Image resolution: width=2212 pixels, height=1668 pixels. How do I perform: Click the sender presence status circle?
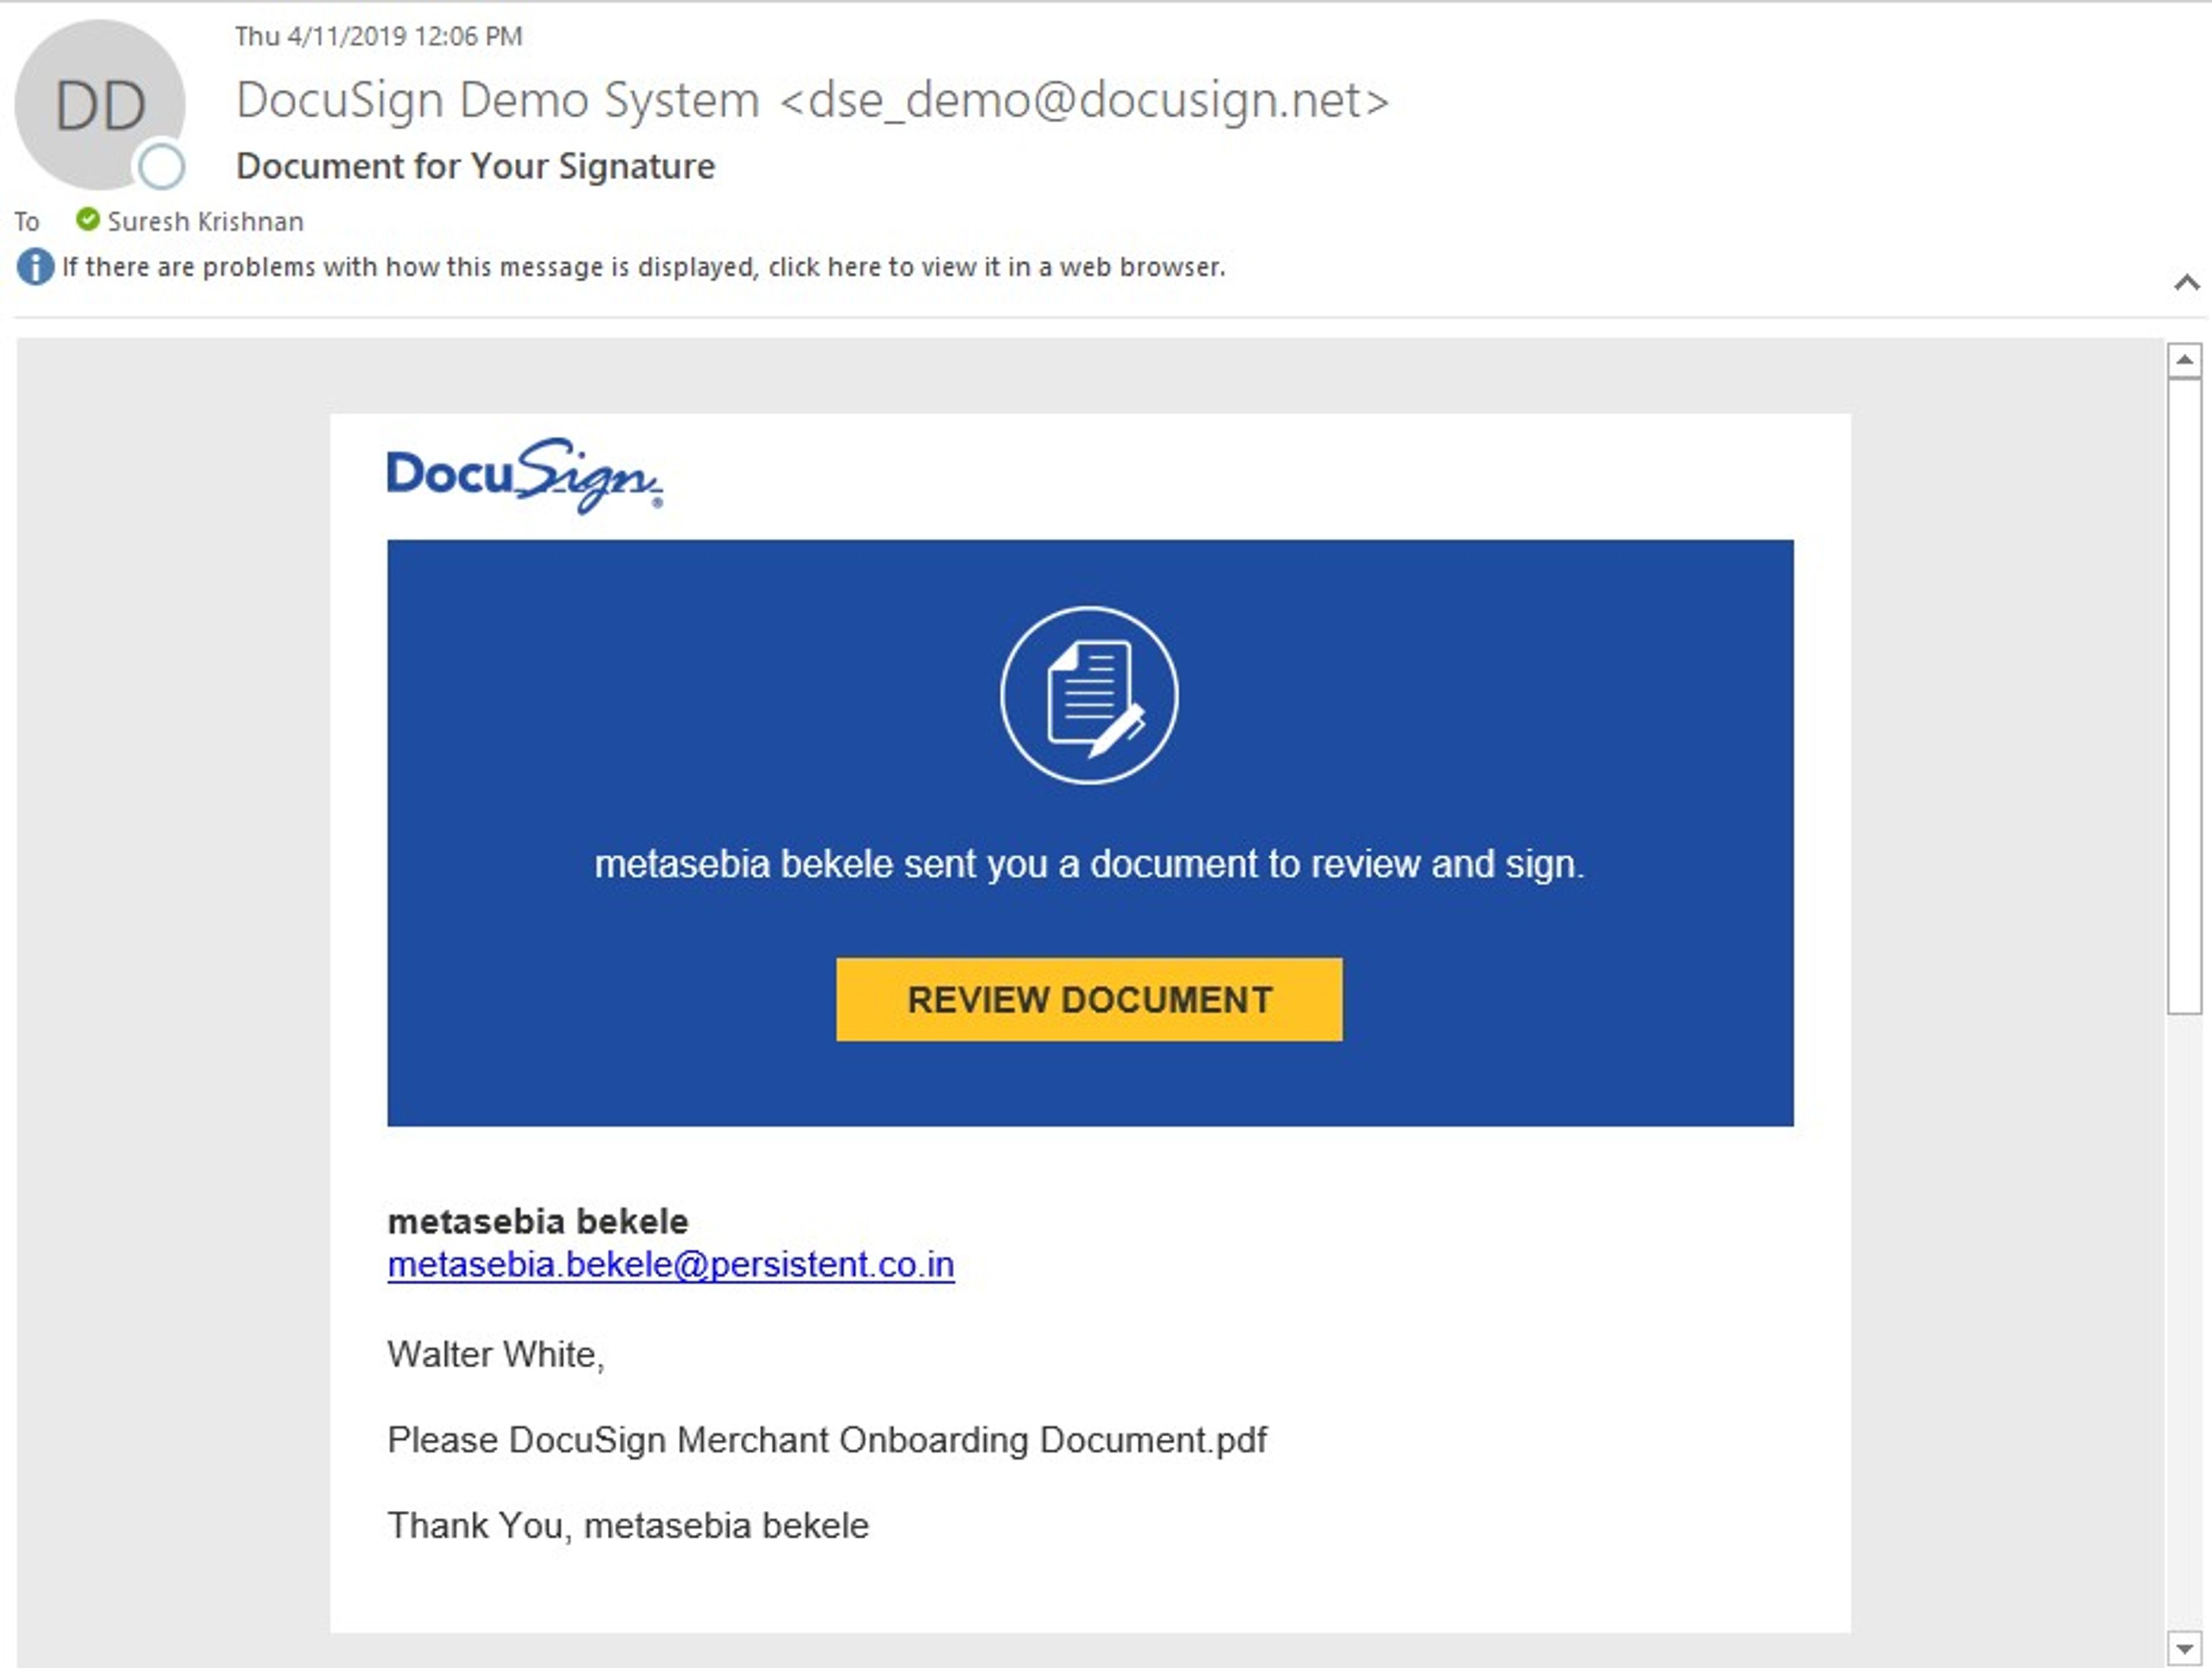[161, 166]
